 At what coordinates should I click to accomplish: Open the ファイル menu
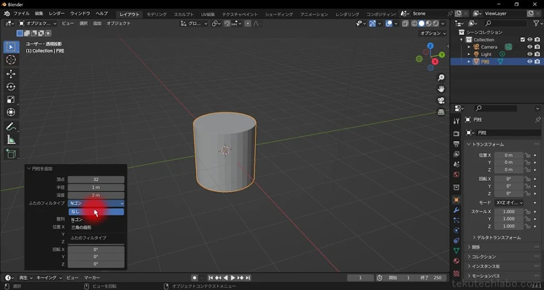[21, 13]
